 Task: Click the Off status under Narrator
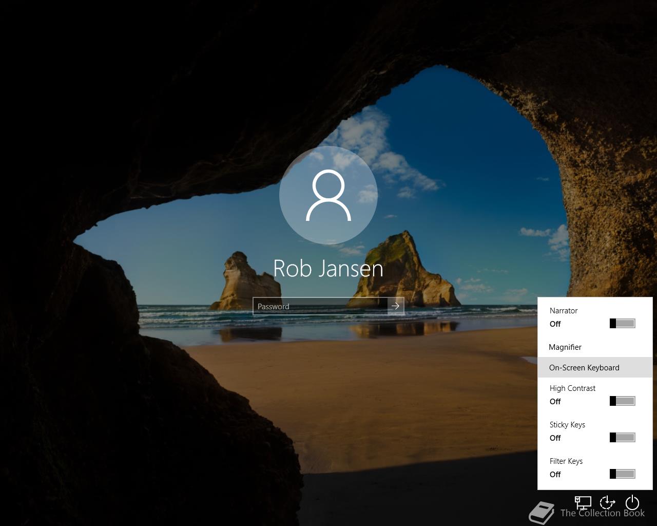555,324
